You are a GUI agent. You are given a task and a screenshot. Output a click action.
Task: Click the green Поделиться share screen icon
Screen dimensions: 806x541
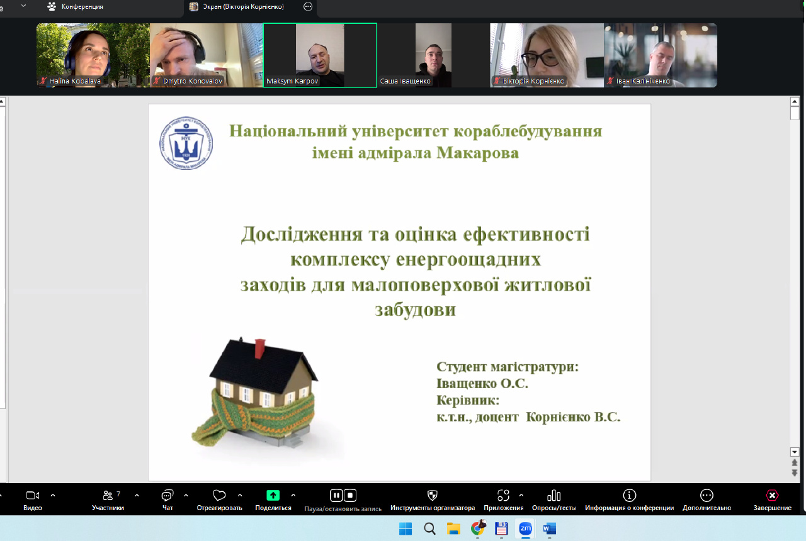coord(273,496)
